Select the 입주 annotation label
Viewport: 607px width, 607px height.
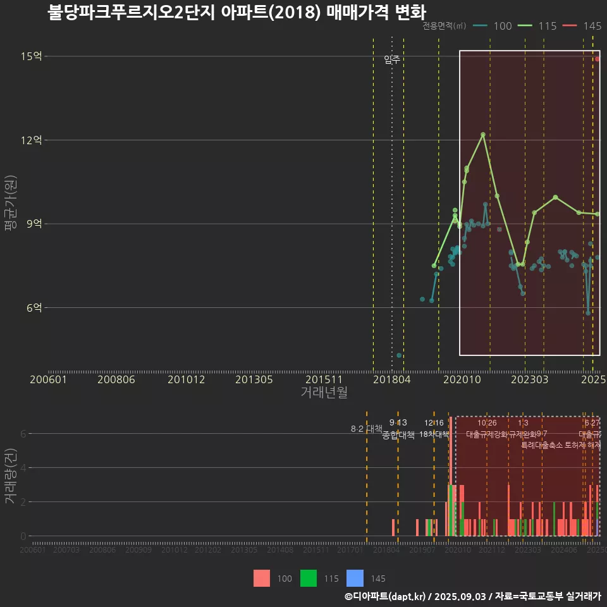392,59
